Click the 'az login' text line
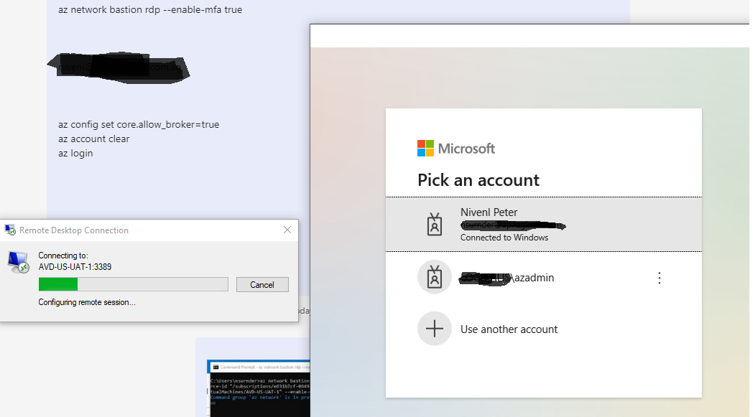 tap(75, 153)
